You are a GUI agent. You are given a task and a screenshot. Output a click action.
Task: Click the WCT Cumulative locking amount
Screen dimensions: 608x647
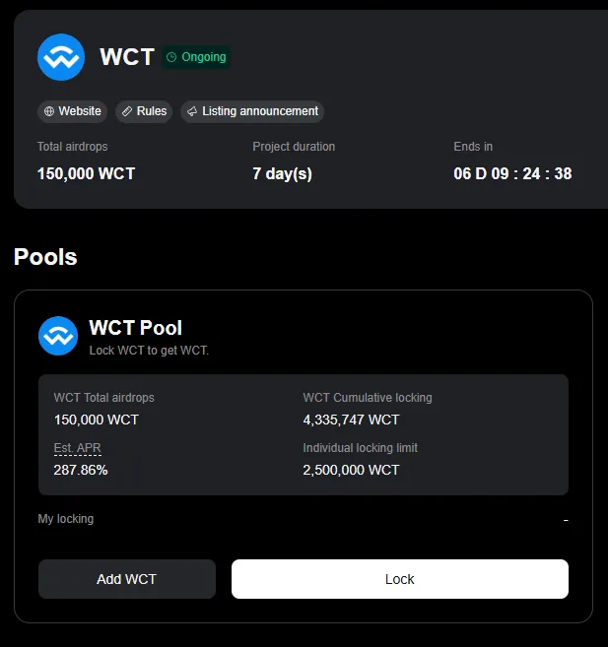(351, 420)
